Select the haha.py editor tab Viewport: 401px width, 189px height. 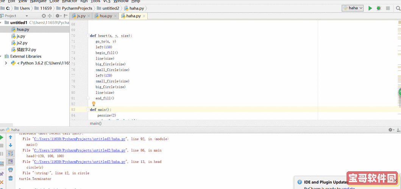(134, 16)
